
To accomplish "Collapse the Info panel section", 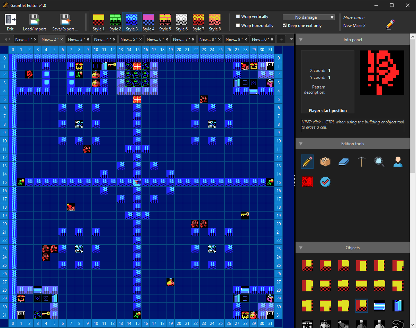I will [x=301, y=40].
